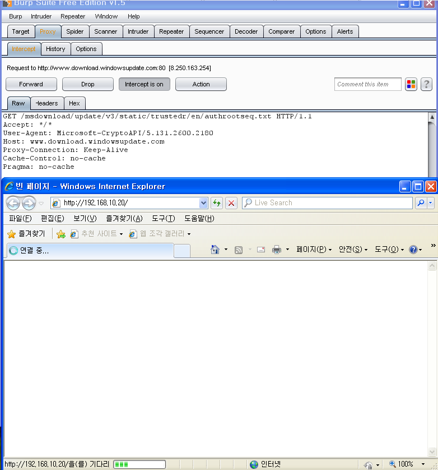
Task: Open the Help menu in Burp
Action: (133, 16)
